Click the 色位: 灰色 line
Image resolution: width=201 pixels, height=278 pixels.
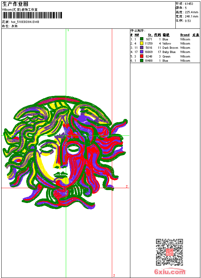(10, 26)
